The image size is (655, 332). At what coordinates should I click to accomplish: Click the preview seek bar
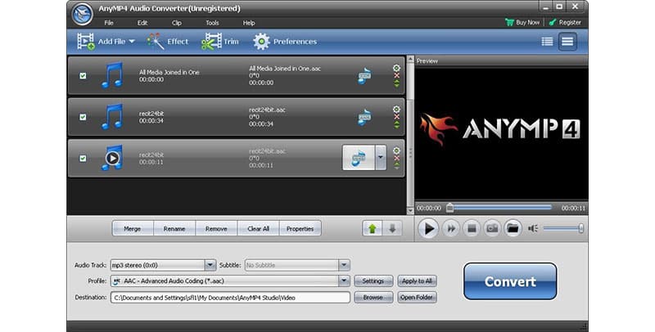pyautogui.click(x=500, y=207)
